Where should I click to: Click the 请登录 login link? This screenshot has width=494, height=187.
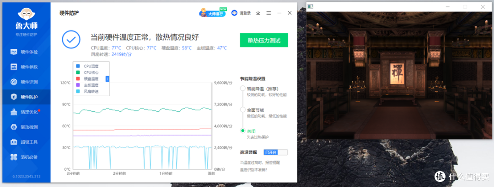pyautogui.click(x=245, y=13)
